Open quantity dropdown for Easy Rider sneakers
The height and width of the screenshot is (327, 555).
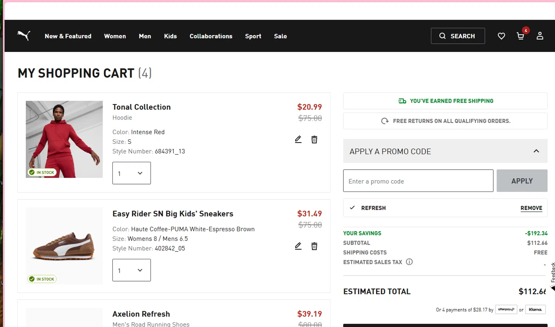tap(131, 270)
